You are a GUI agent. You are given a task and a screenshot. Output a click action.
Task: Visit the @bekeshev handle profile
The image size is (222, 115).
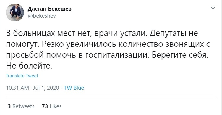[42, 16]
